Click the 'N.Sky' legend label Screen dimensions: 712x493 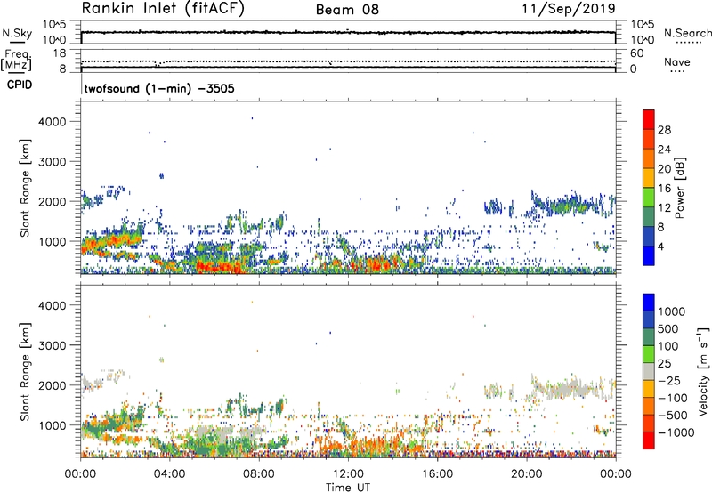tap(17, 33)
